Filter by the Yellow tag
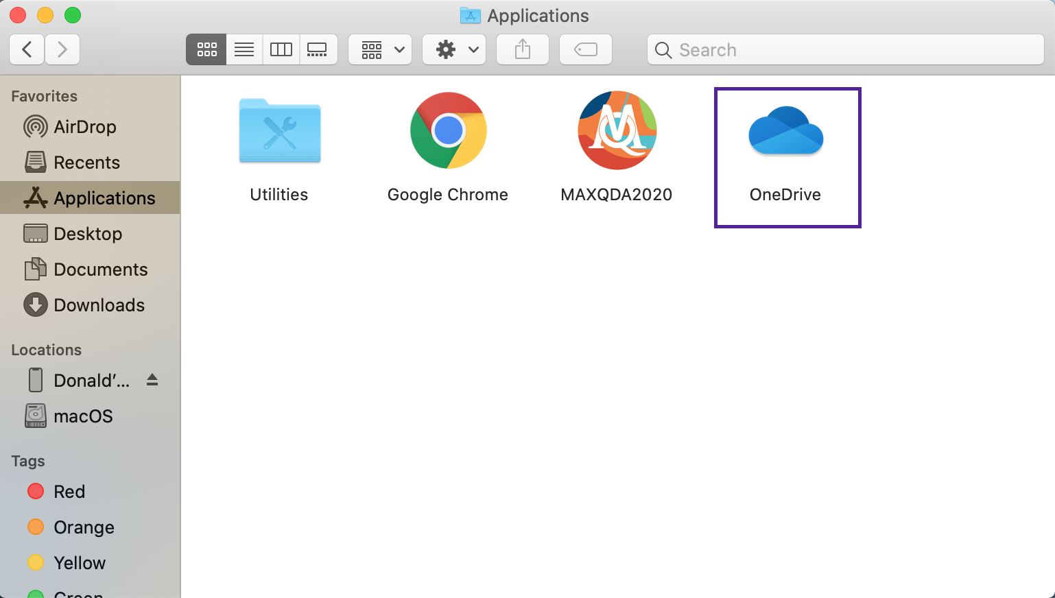The image size is (1055, 598). coord(90,563)
